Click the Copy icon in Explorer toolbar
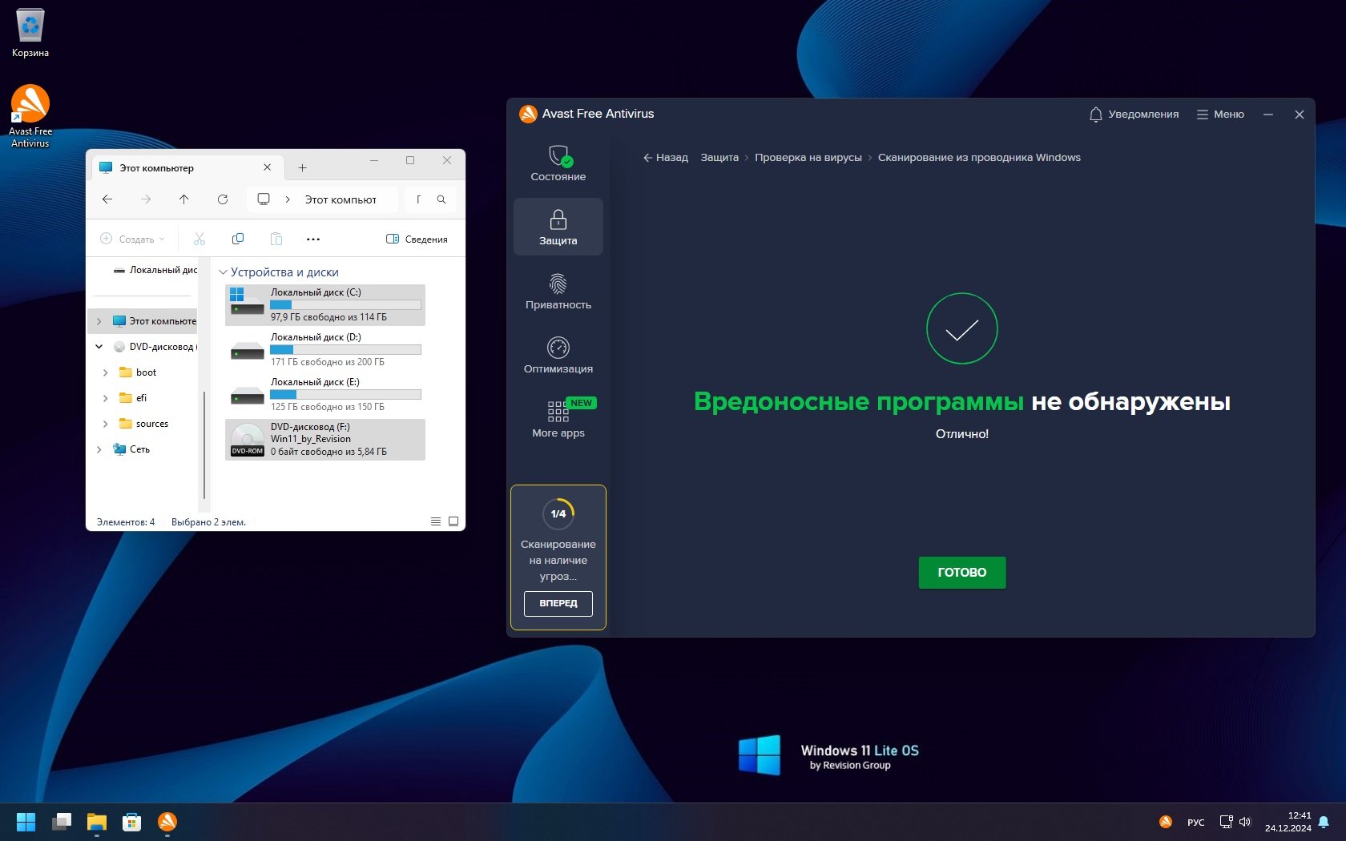The width and height of the screenshot is (1346, 841). click(x=238, y=239)
